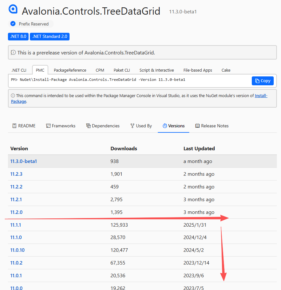Click the Used By branch icon
This screenshot has height=290, width=281.
point(132,126)
